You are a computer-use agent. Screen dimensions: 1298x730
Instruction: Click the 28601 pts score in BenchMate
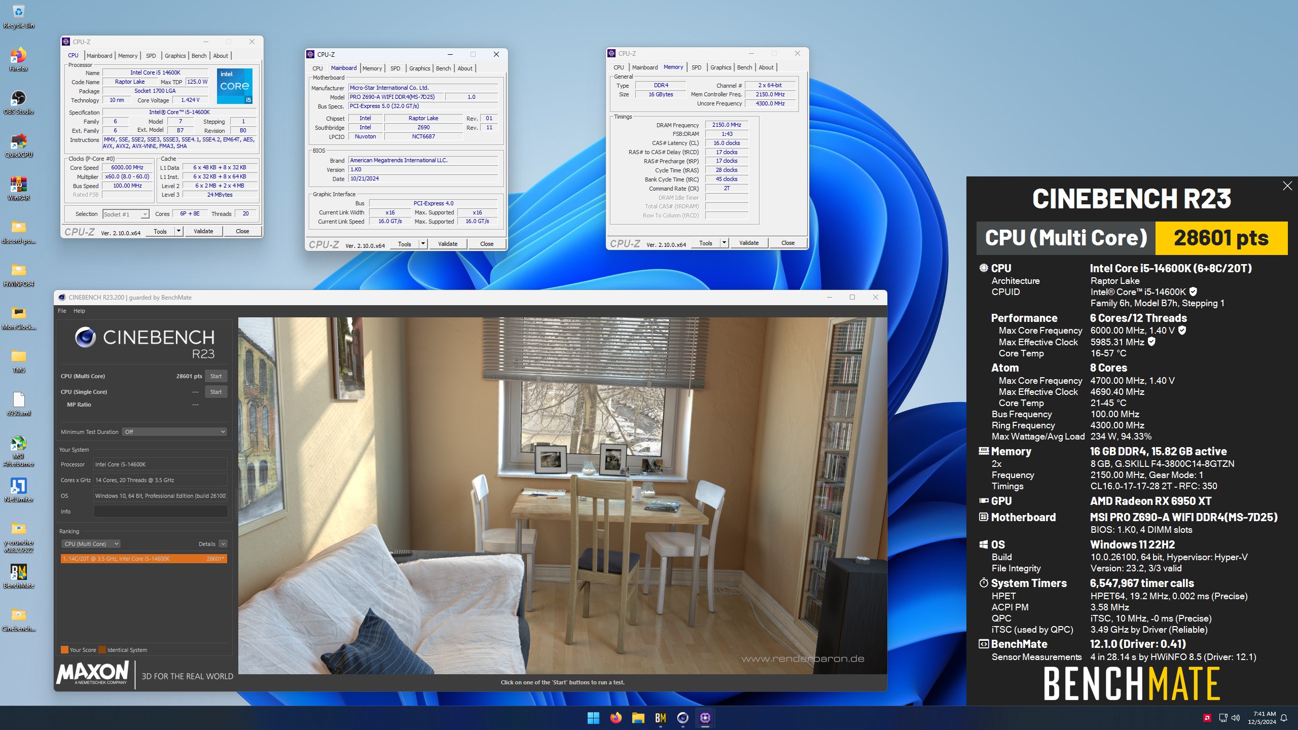[1221, 238]
